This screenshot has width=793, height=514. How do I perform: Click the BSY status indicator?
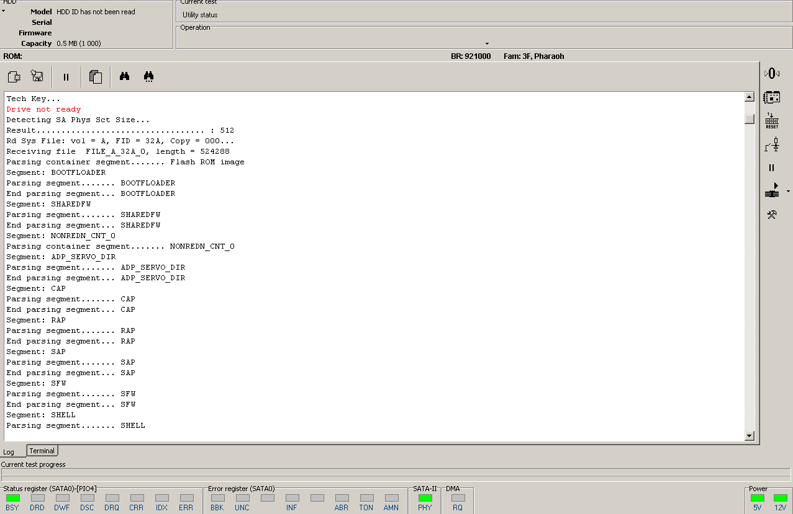point(13,498)
